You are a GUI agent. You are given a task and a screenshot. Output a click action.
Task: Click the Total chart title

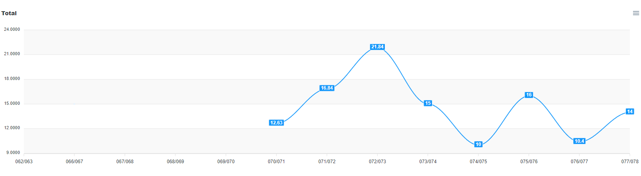point(9,13)
